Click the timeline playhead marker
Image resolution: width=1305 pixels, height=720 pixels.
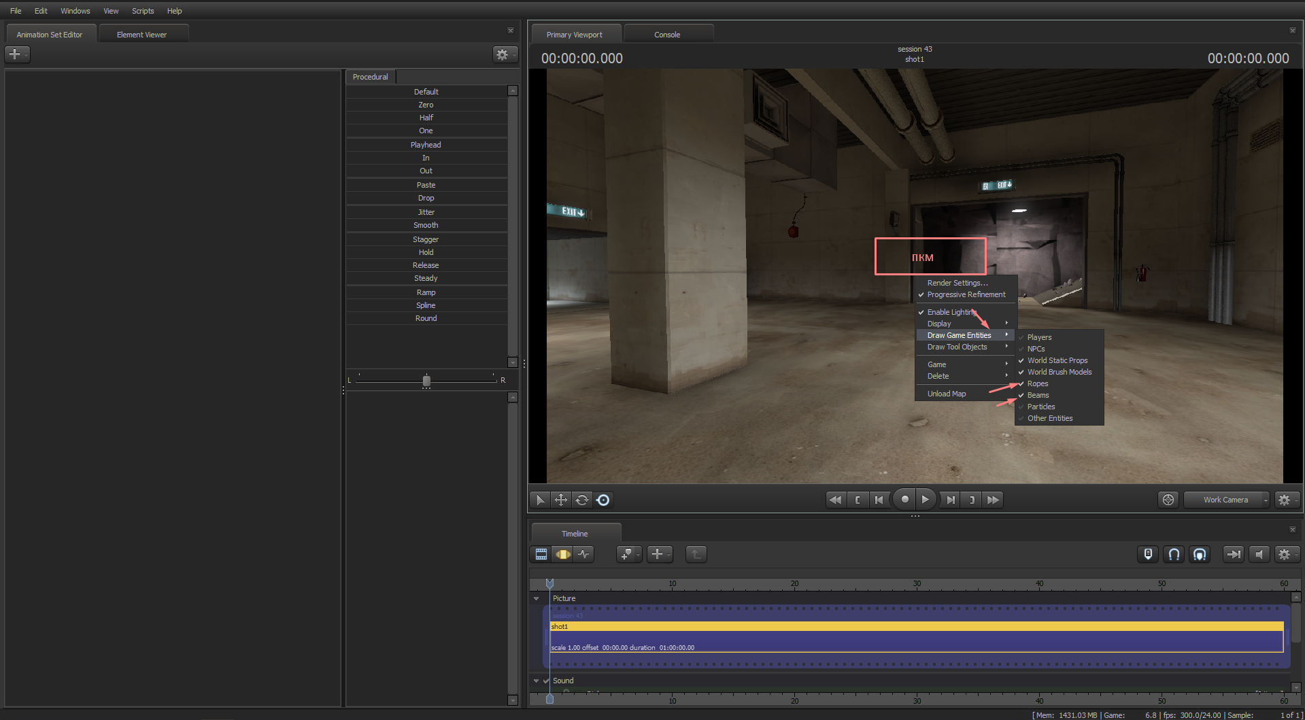[550, 583]
